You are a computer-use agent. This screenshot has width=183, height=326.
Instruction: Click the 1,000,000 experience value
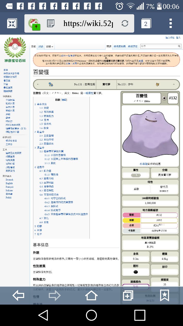[150, 203]
